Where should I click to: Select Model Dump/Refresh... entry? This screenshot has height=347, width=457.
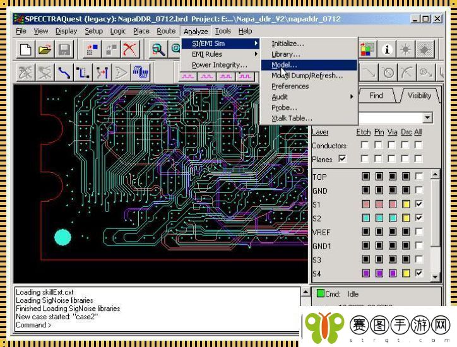[x=309, y=76]
